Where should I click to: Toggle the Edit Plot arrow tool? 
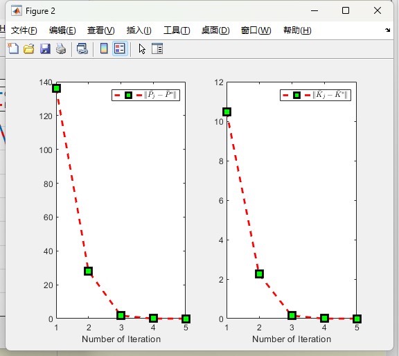pos(142,48)
